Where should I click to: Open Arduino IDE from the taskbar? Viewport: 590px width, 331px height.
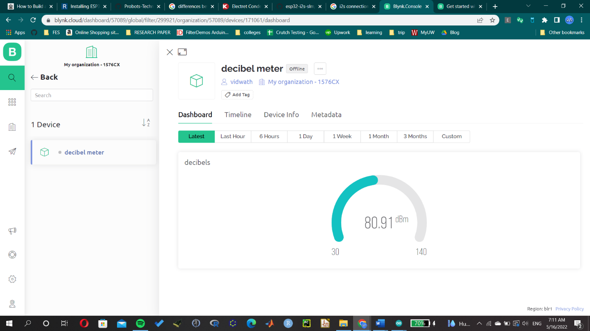pyautogui.click(x=399, y=323)
